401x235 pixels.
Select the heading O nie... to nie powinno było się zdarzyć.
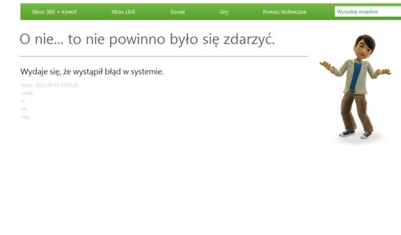(147, 39)
